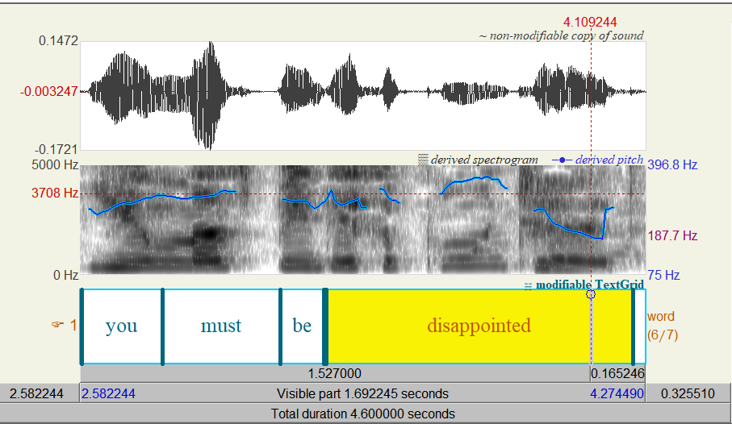Screen dimensions: 732x424
Task: Play the 1.527000 second selection bar
Action: (x=335, y=374)
